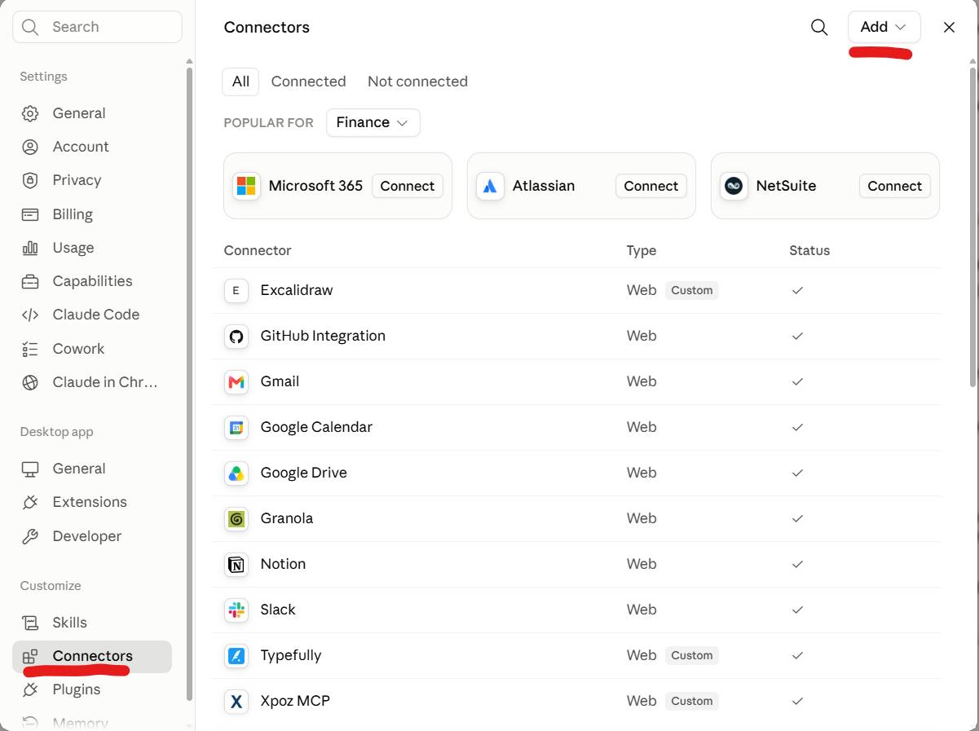Click the Gmail envelope icon
Screen dimensions: 979x731
236,381
